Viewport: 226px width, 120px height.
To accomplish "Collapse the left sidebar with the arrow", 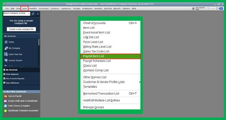I will (x=38, y=14).
